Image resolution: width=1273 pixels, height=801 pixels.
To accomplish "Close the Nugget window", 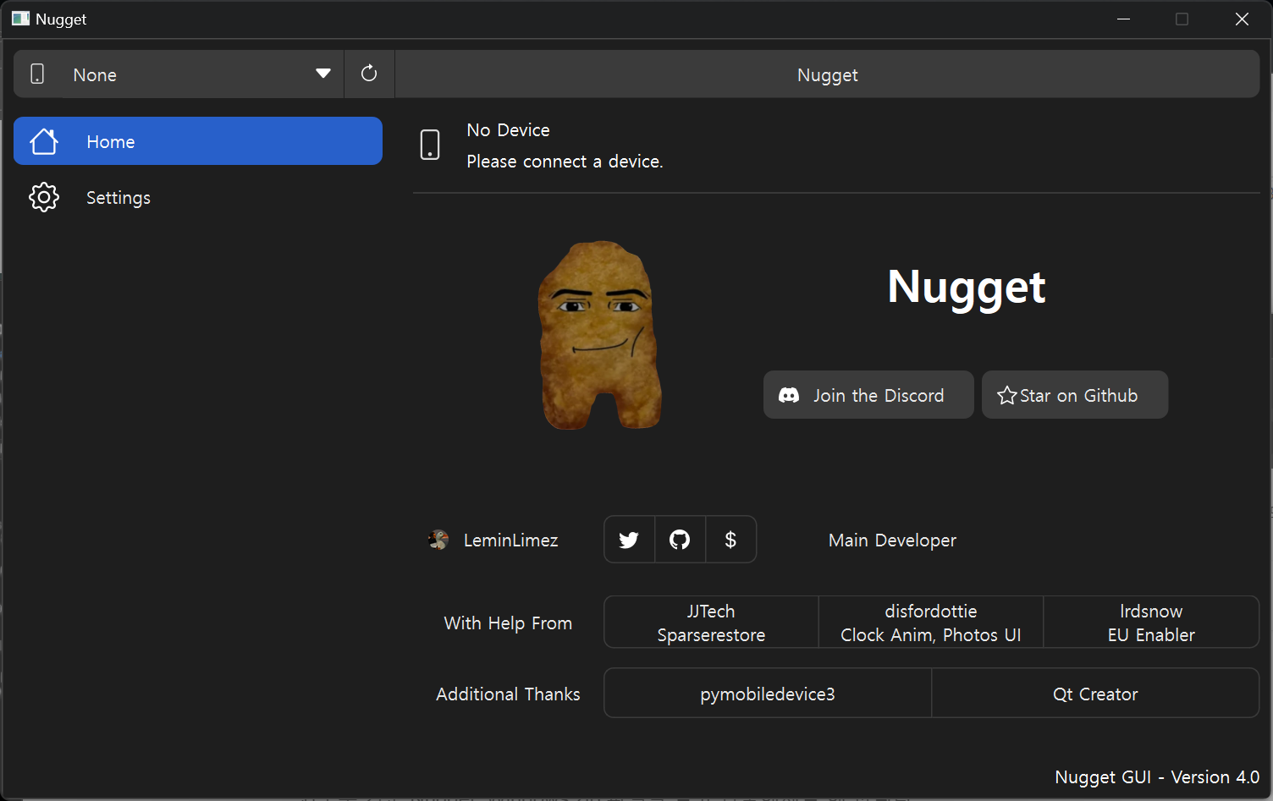I will (x=1242, y=19).
